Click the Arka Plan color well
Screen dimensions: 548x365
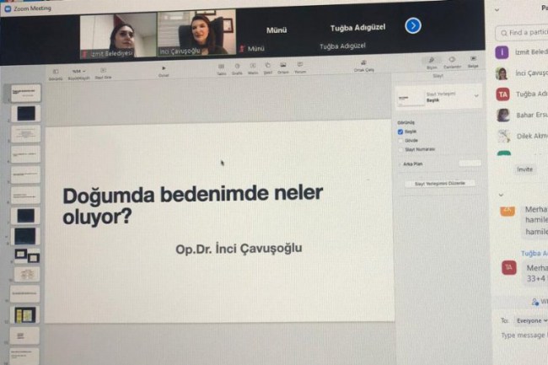[x=469, y=164]
